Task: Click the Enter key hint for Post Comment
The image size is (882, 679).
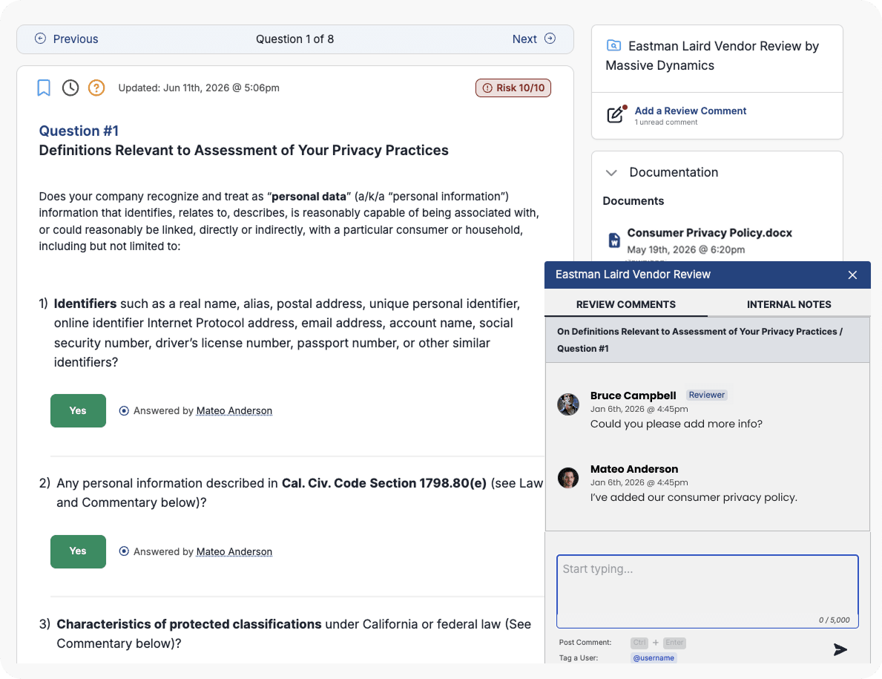Action: (x=674, y=643)
